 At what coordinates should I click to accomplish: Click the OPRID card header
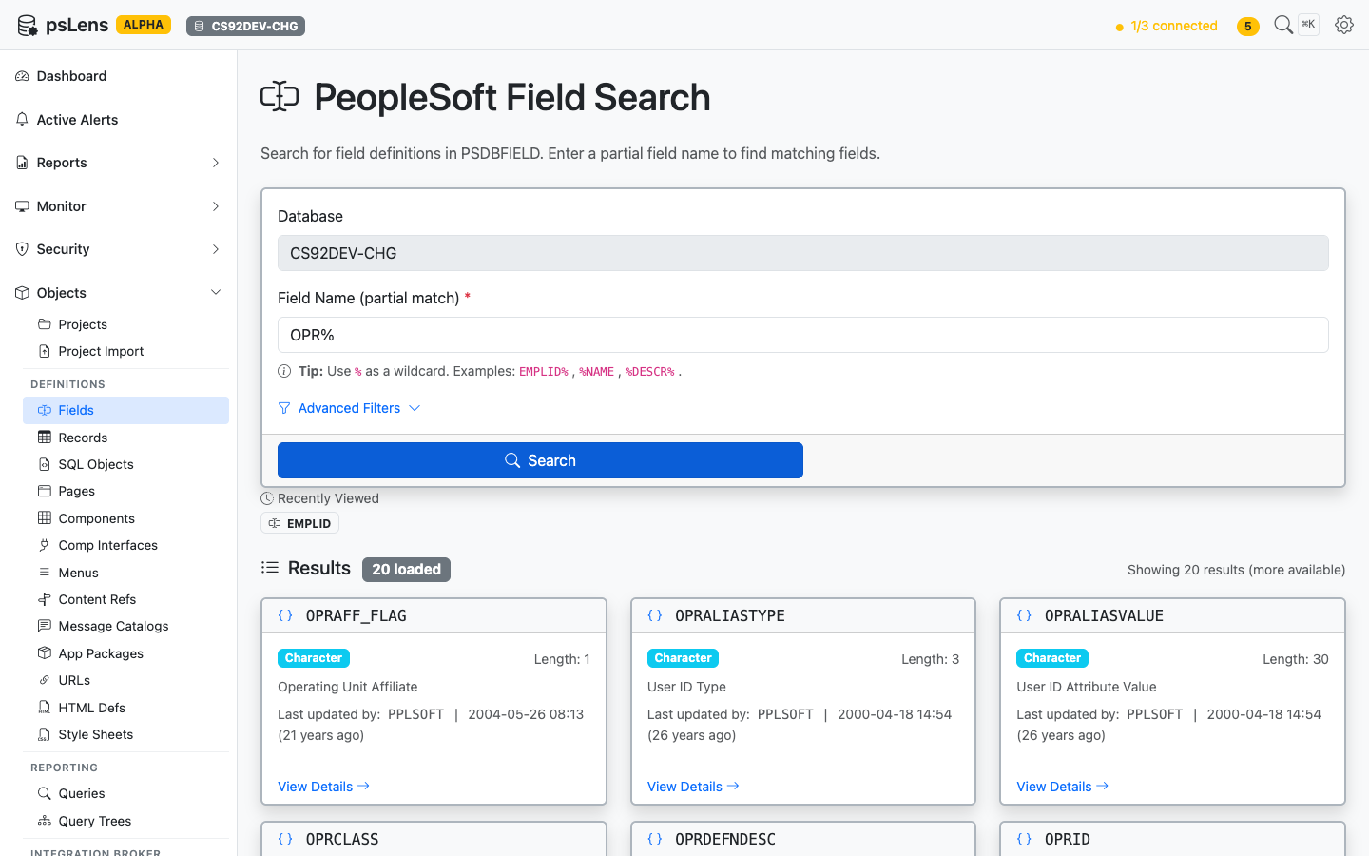[1172, 839]
